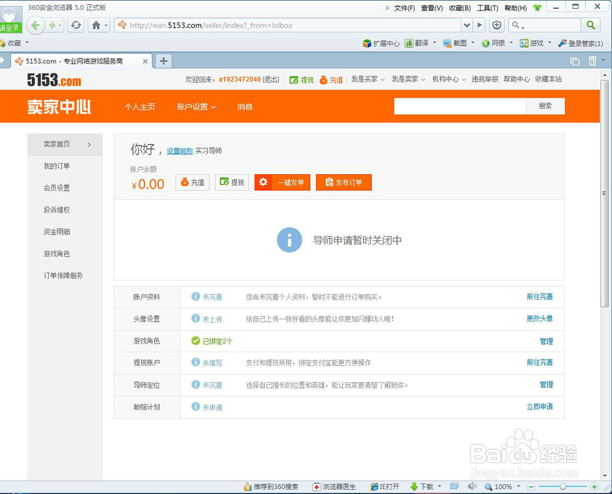Go to 个人主页 in orange nav

(140, 107)
